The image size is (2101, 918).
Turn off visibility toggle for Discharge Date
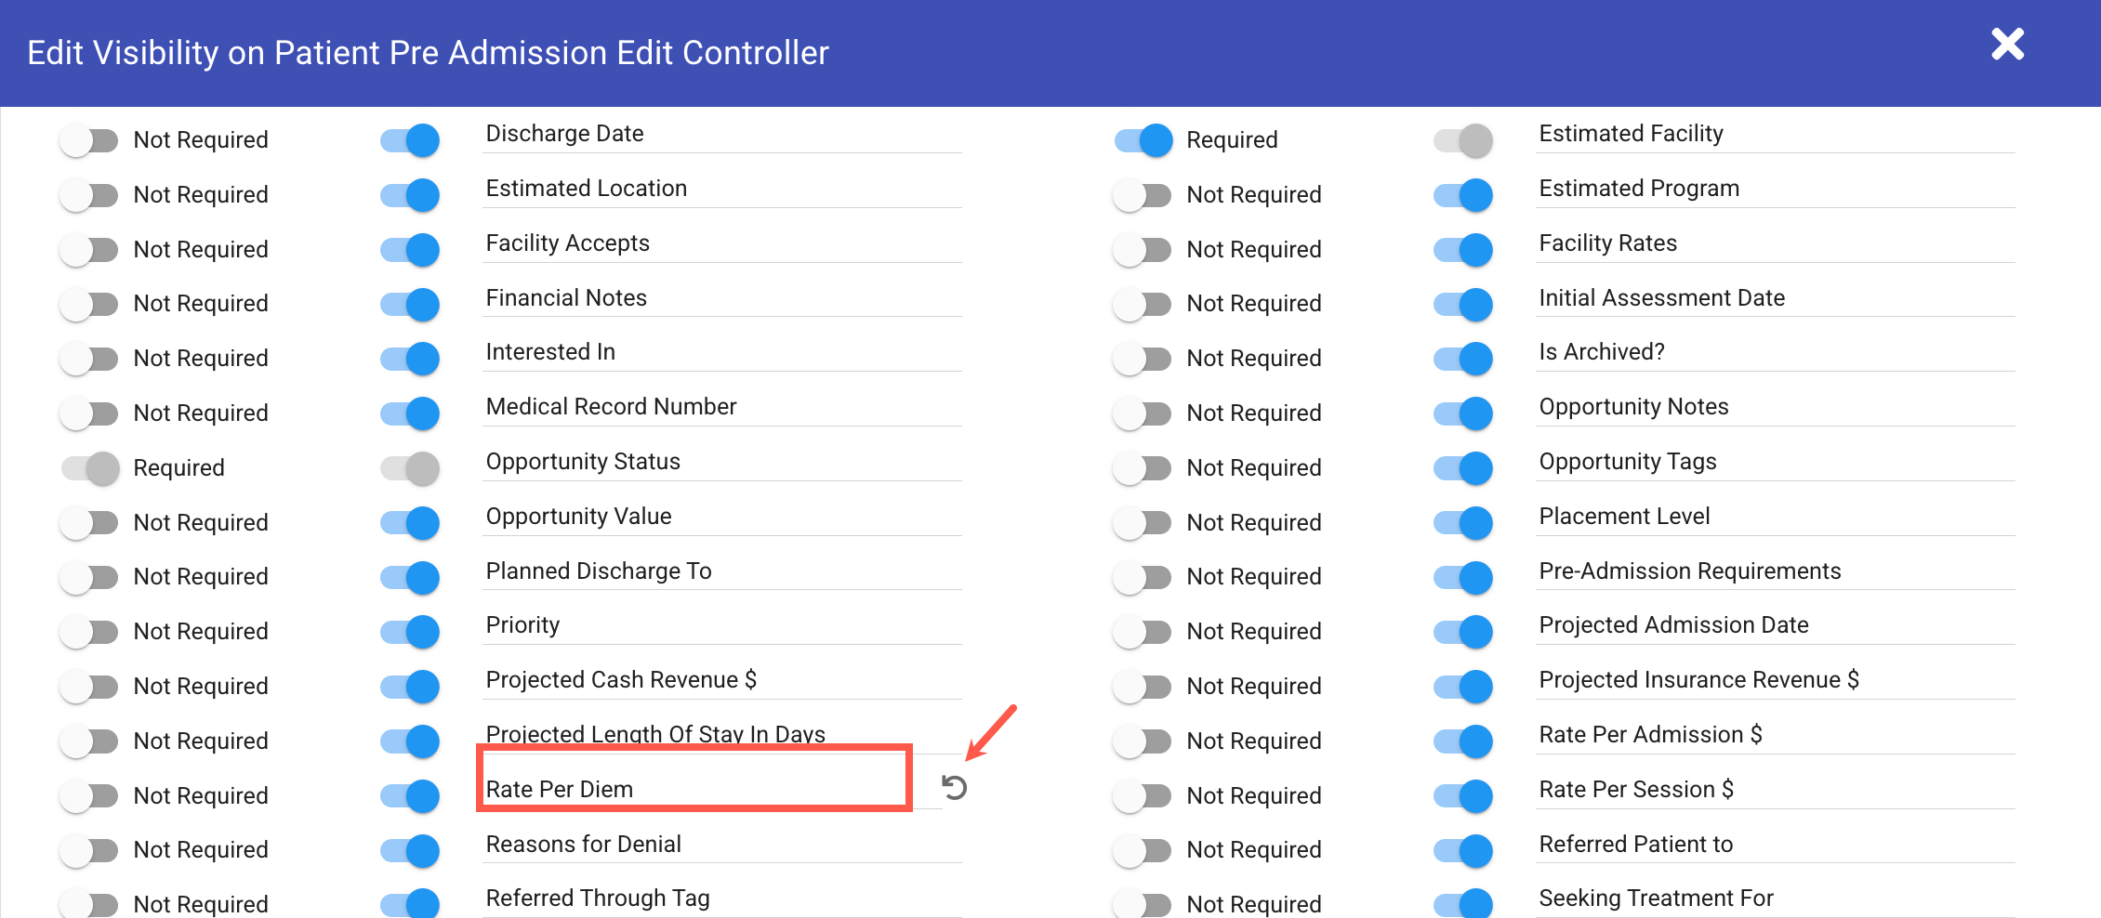pos(410,140)
